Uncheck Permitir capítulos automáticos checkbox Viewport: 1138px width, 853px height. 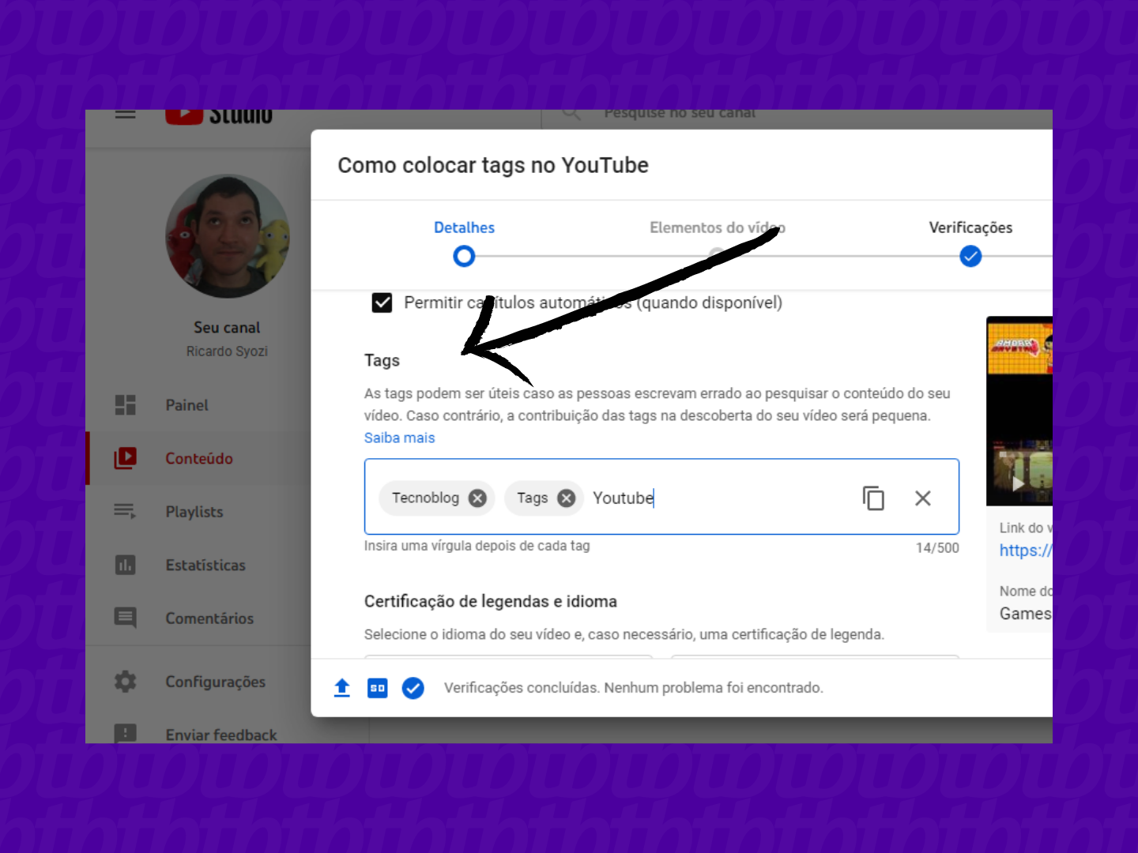pyautogui.click(x=382, y=302)
